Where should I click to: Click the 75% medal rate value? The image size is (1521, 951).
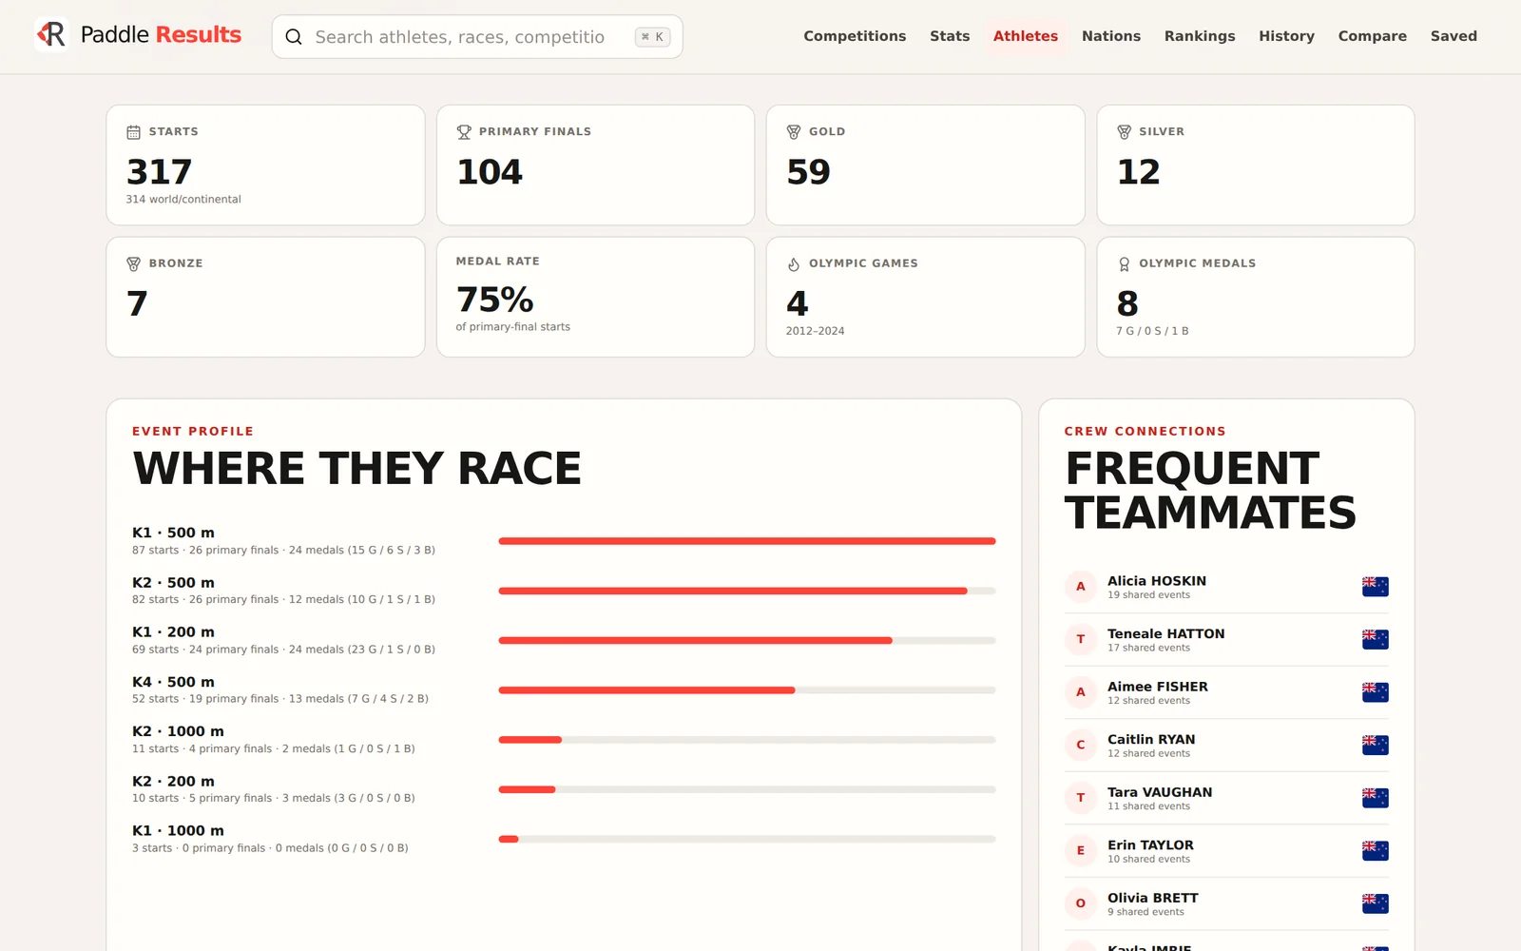[x=494, y=300]
